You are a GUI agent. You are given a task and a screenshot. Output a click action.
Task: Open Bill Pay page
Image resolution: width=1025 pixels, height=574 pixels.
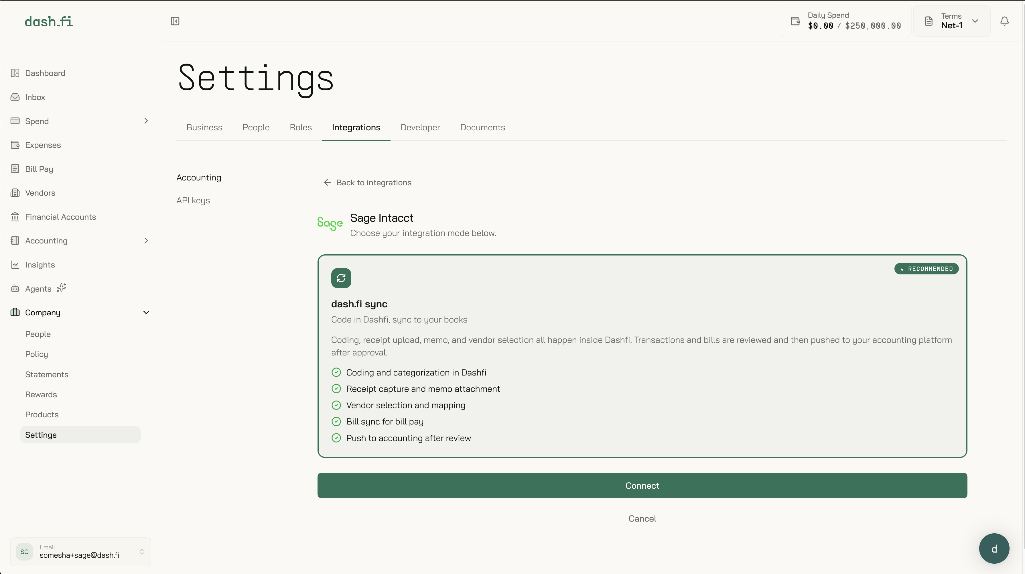(39, 169)
